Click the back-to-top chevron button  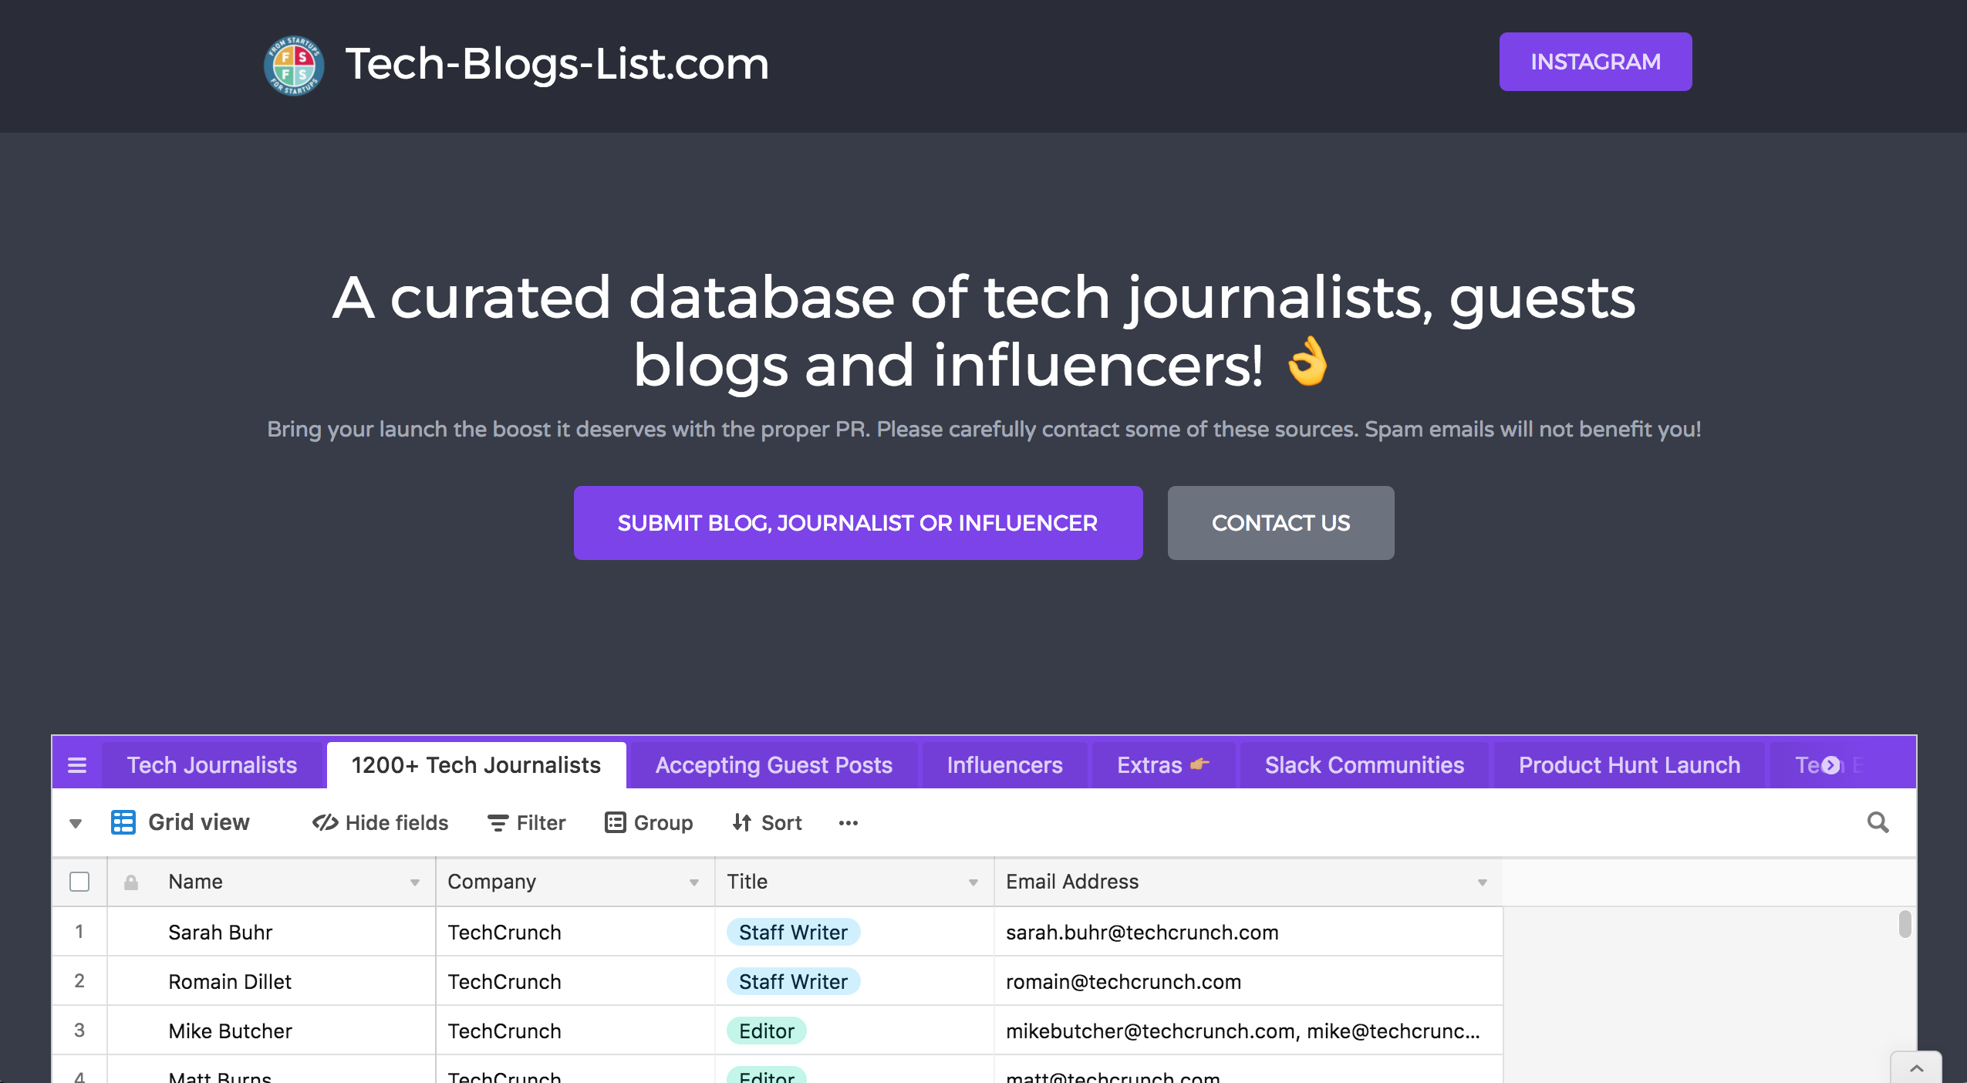(1916, 1068)
